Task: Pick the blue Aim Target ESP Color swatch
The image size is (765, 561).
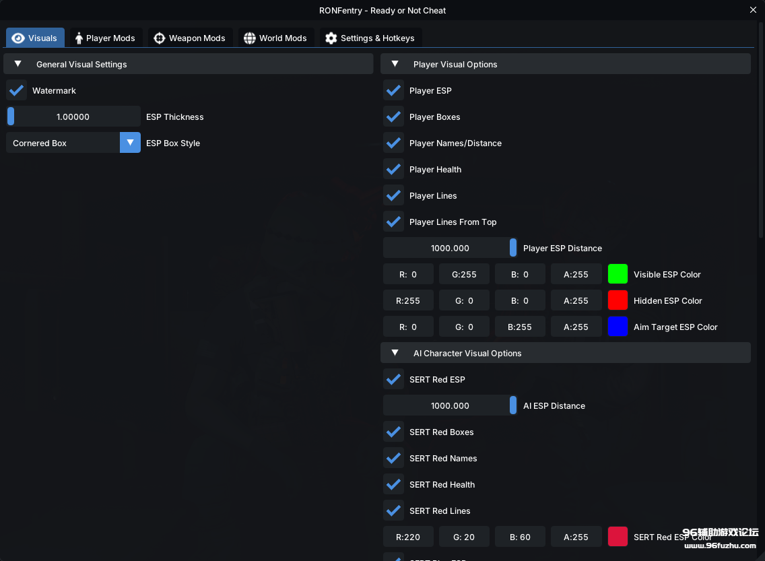Action: pos(618,327)
